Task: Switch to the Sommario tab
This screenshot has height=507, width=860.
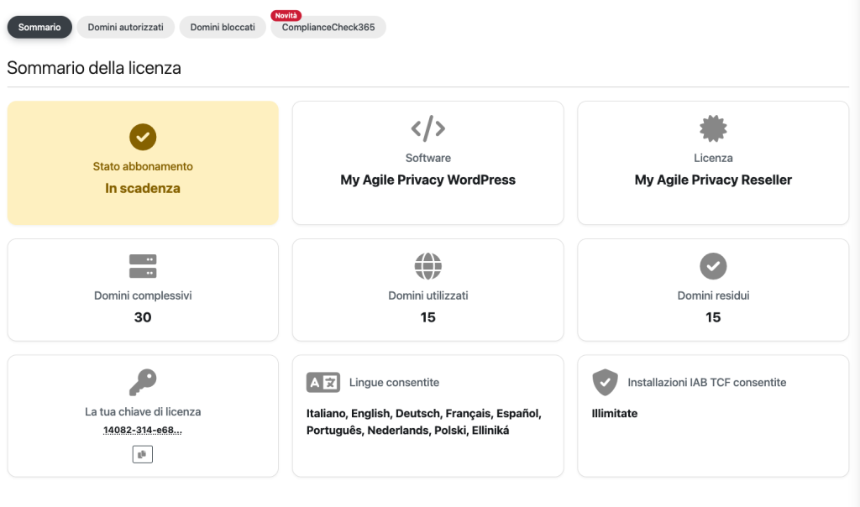Action: 39,27
